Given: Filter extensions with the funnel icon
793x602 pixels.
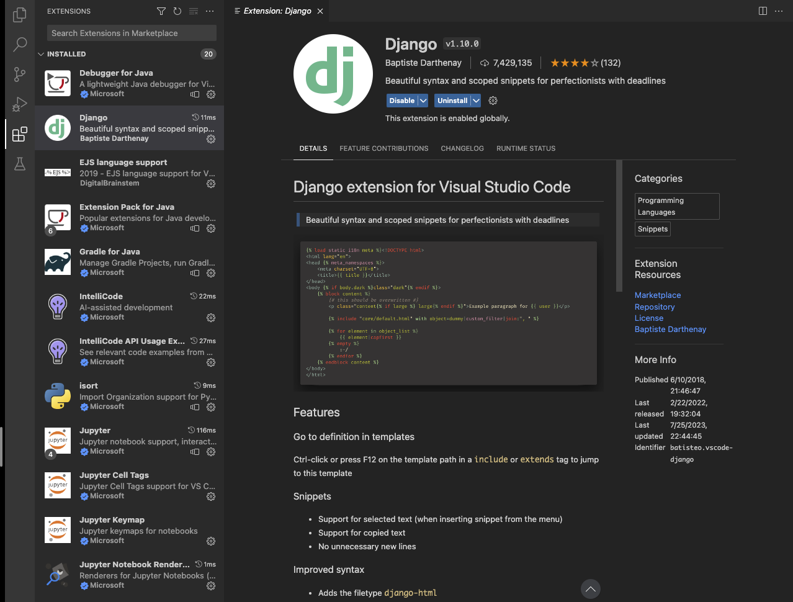Looking at the screenshot, I should point(161,11).
